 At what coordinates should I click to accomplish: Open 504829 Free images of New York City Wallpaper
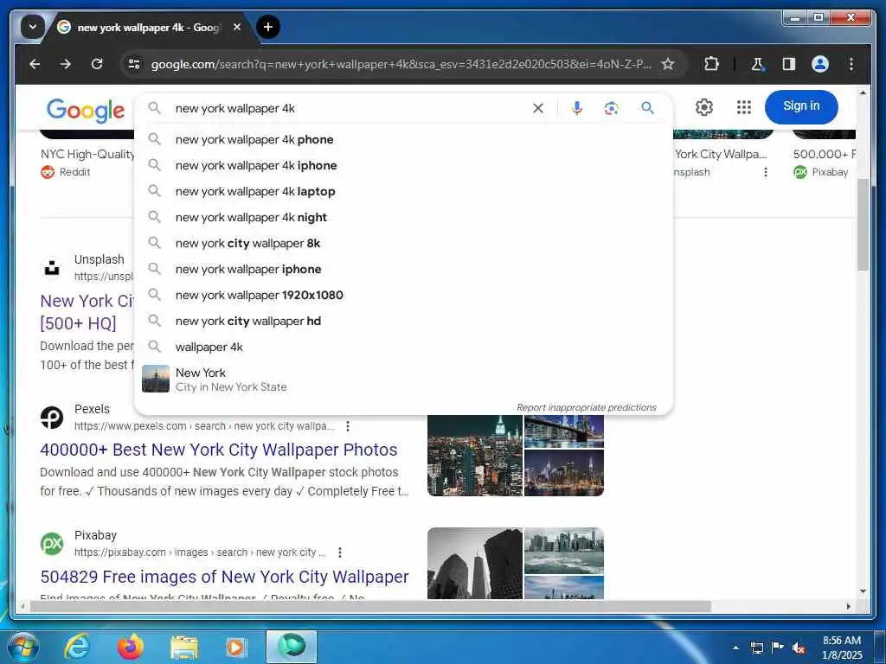point(224,577)
